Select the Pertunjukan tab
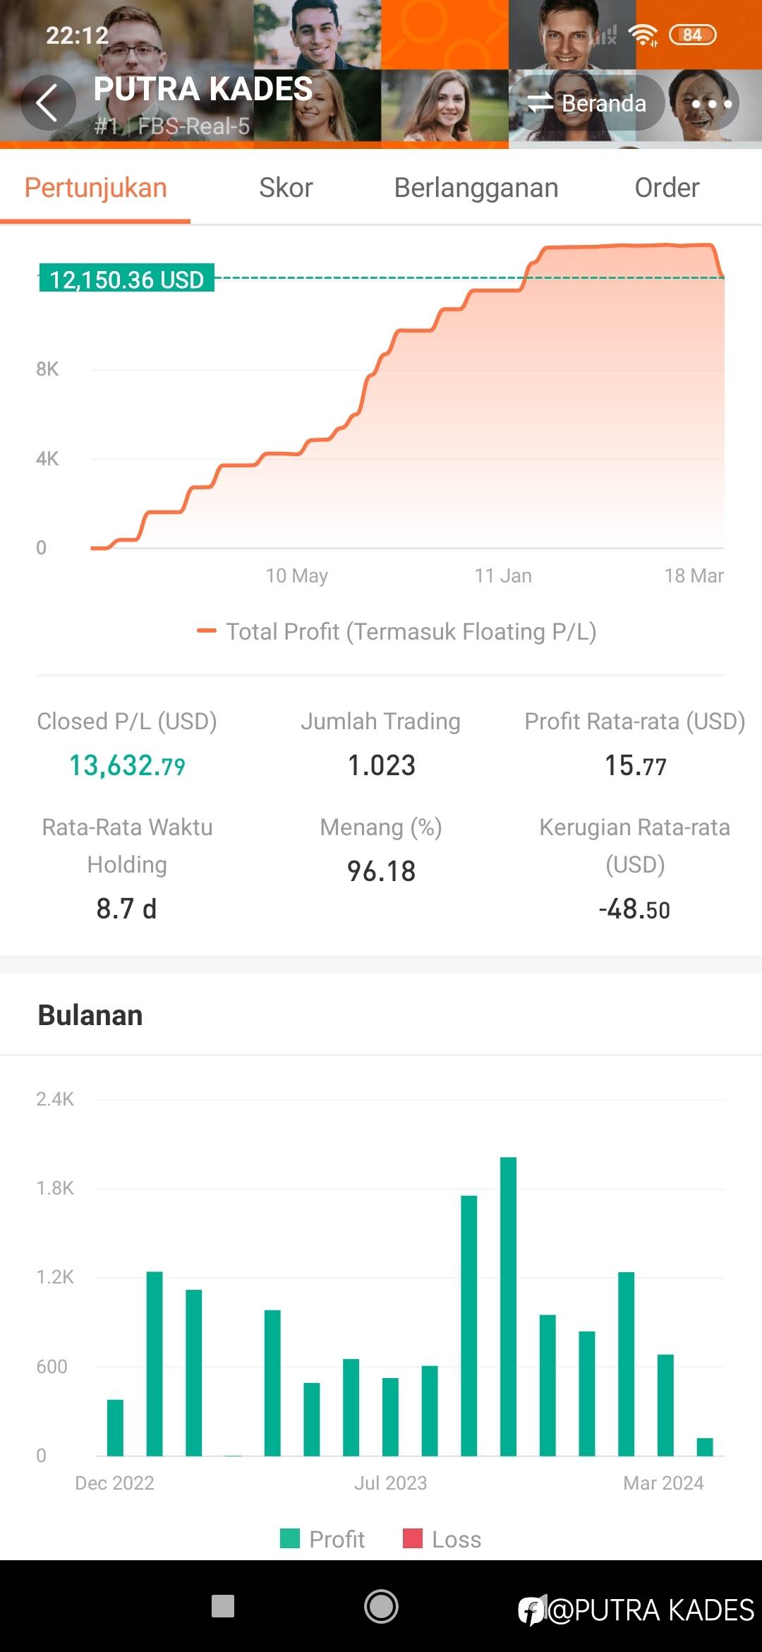 pyautogui.click(x=96, y=188)
